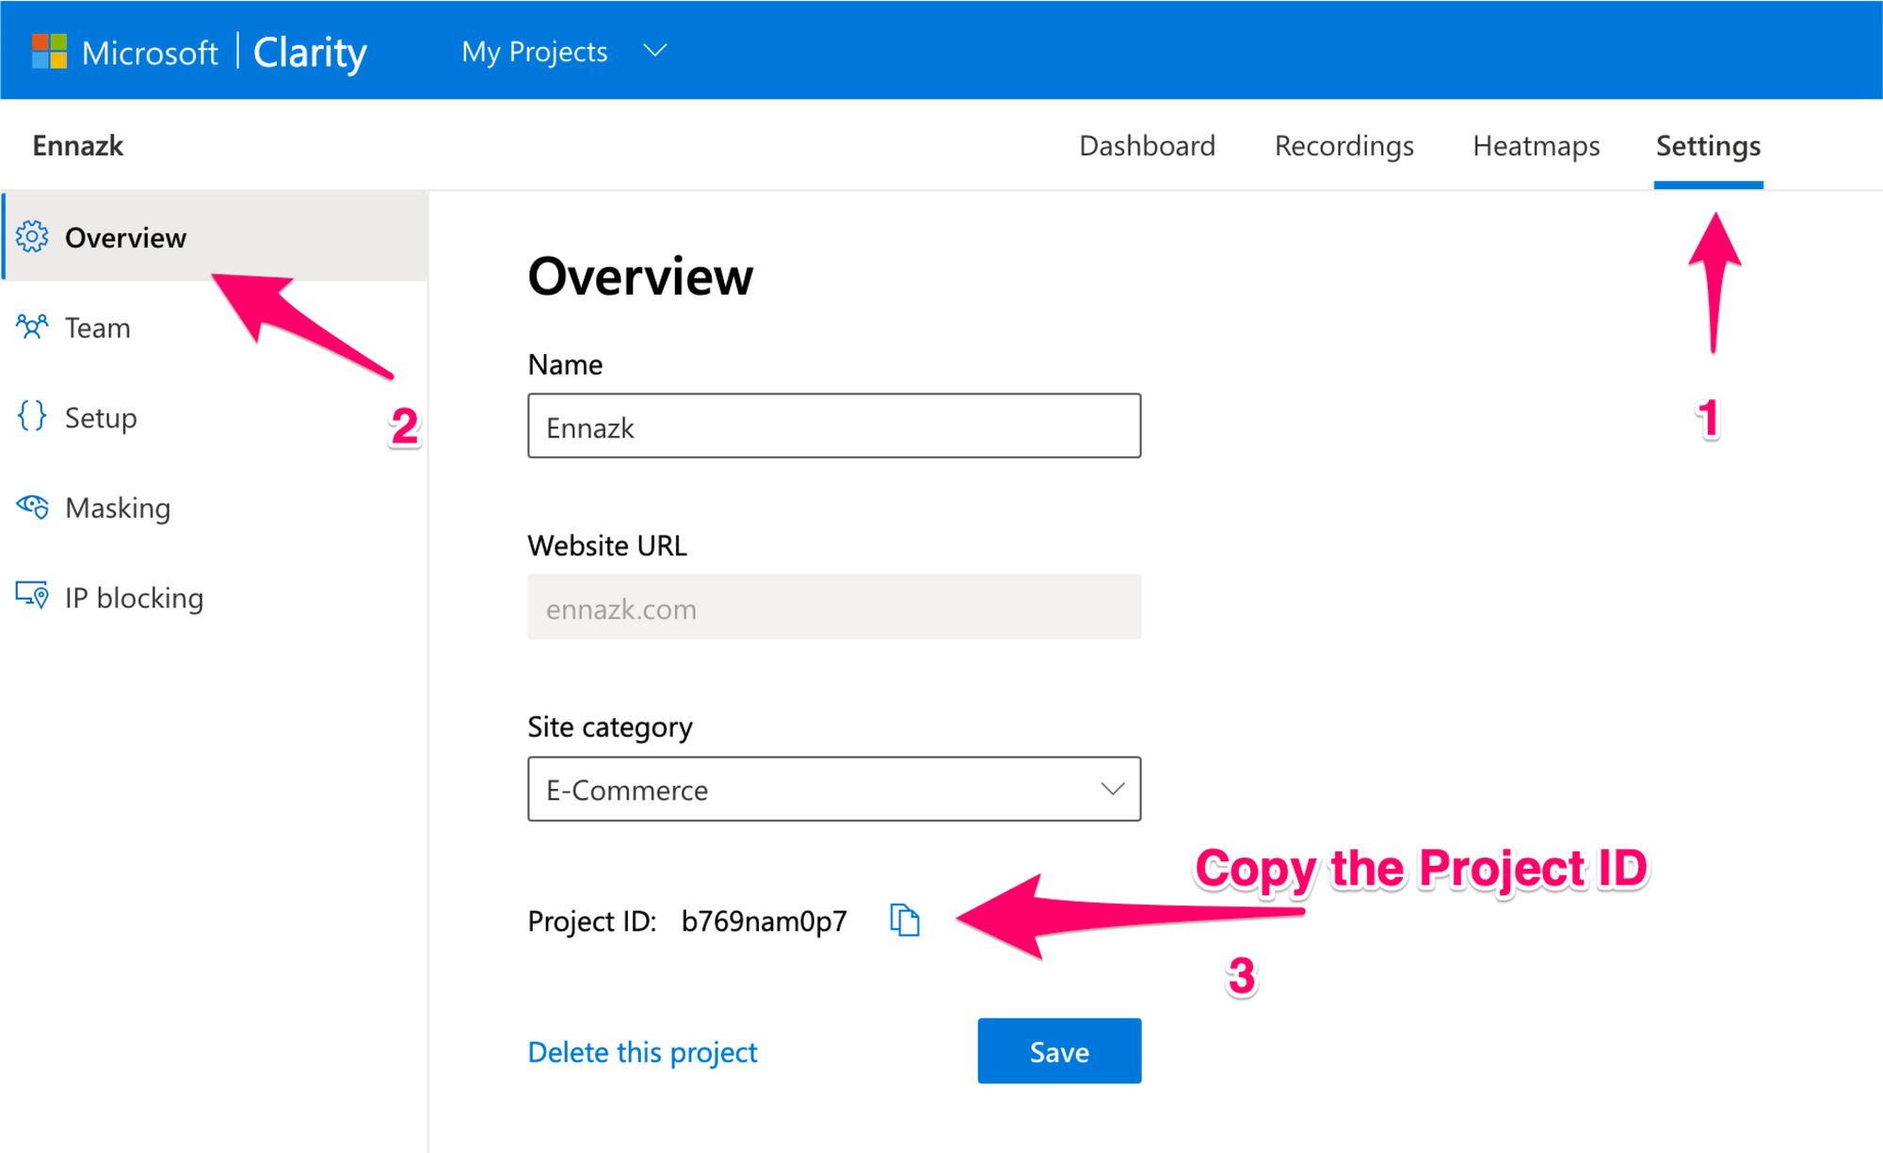This screenshot has width=1883, height=1153.
Task: Click the Clarity product name in header
Action: point(310,53)
